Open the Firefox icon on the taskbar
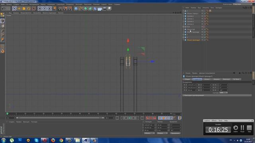 pos(53,140)
